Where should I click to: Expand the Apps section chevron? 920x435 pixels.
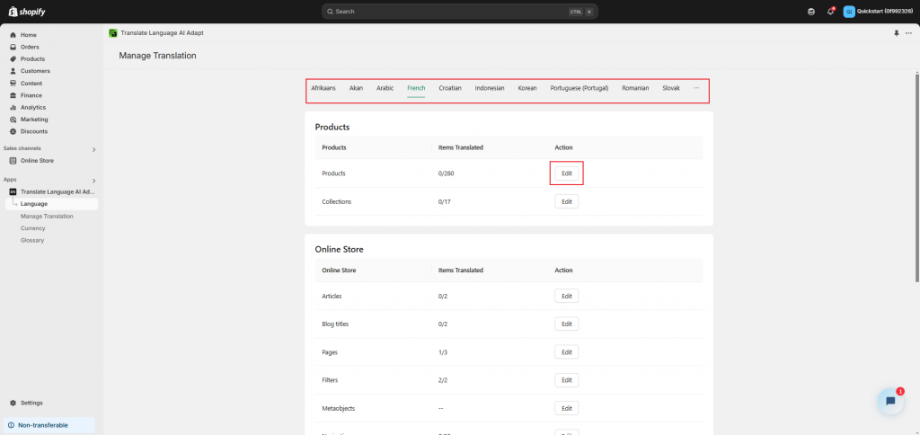coord(93,180)
